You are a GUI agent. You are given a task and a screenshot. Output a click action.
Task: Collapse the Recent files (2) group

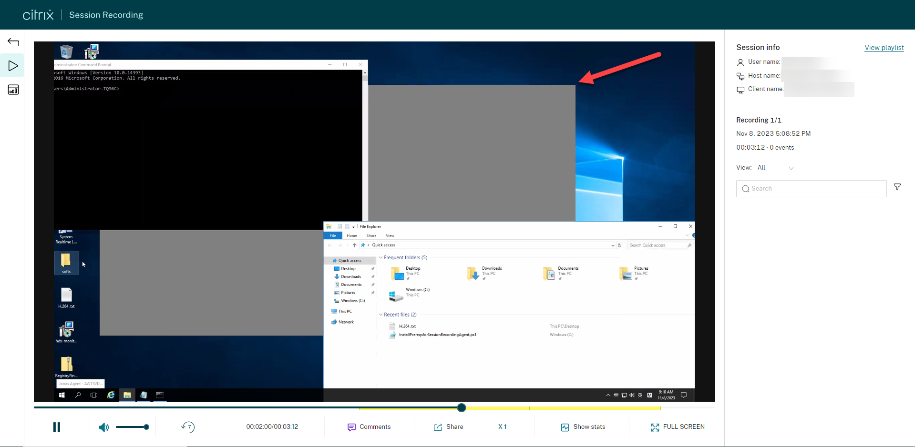pos(380,315)
